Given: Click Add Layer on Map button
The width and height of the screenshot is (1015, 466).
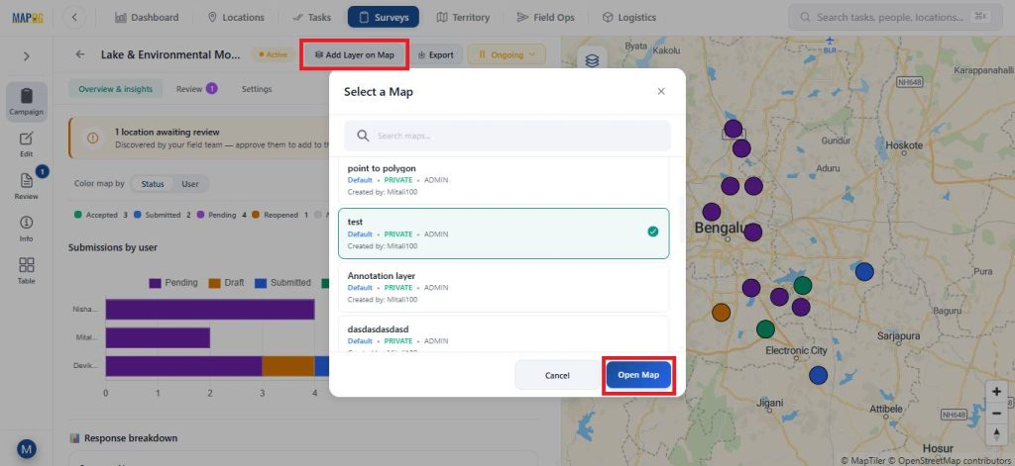Looking at the screenshot, I should [x=354, y=55].
